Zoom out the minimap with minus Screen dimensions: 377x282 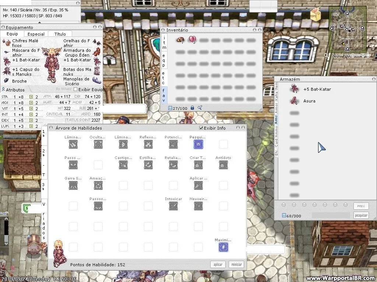pyautogui.click(x=358, y=56)
